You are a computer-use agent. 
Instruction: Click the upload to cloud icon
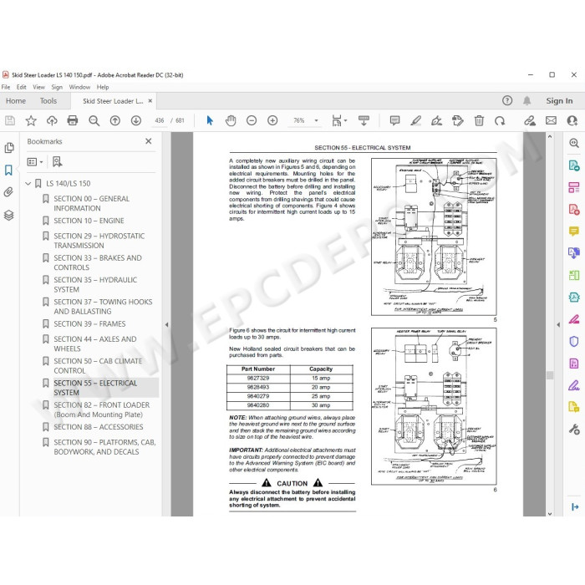point(52,120)
